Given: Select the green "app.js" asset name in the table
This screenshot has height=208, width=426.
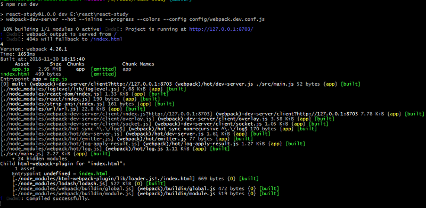Looking at the screenshot, I should pos(21,69).
